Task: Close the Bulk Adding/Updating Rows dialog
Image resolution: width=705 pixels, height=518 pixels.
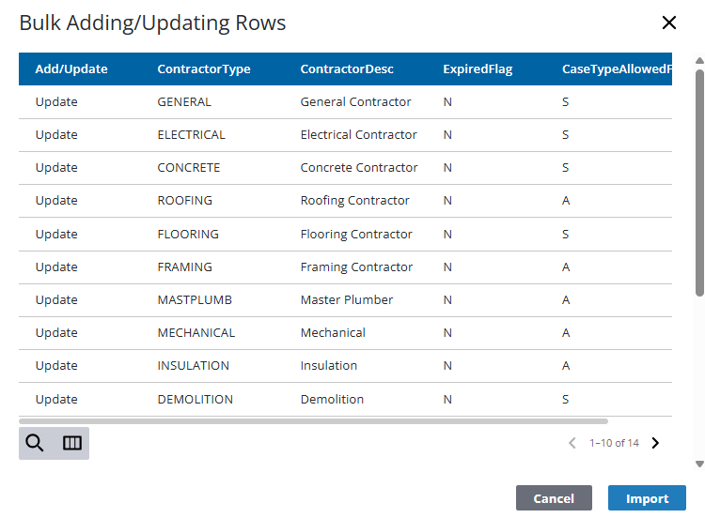Action: pos(668,23)
